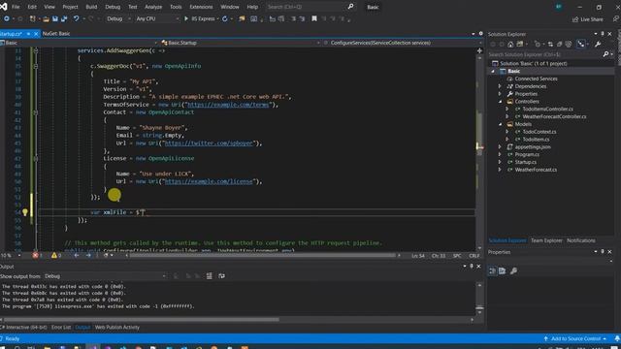Toggle pin on Properties panel

click(603, 252)
